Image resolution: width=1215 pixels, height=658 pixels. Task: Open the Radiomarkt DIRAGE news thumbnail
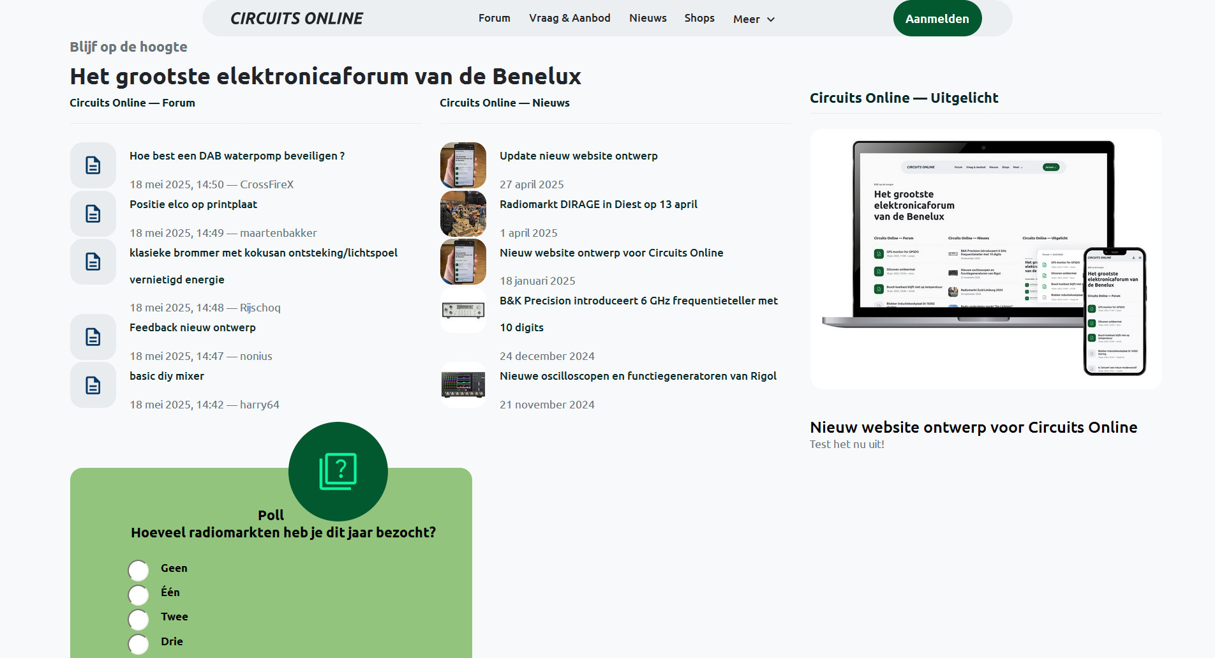coord(463,214)
